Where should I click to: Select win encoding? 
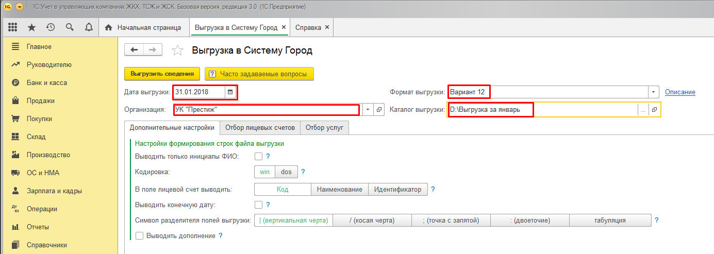[x=264, y=172]
